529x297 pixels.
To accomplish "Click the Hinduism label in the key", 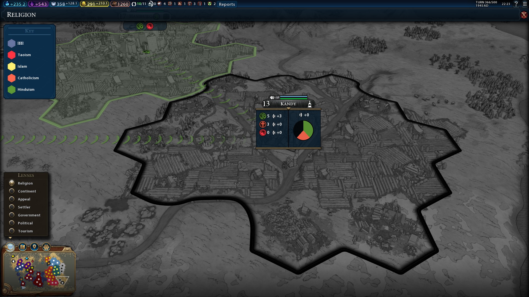I will point(26,90).
